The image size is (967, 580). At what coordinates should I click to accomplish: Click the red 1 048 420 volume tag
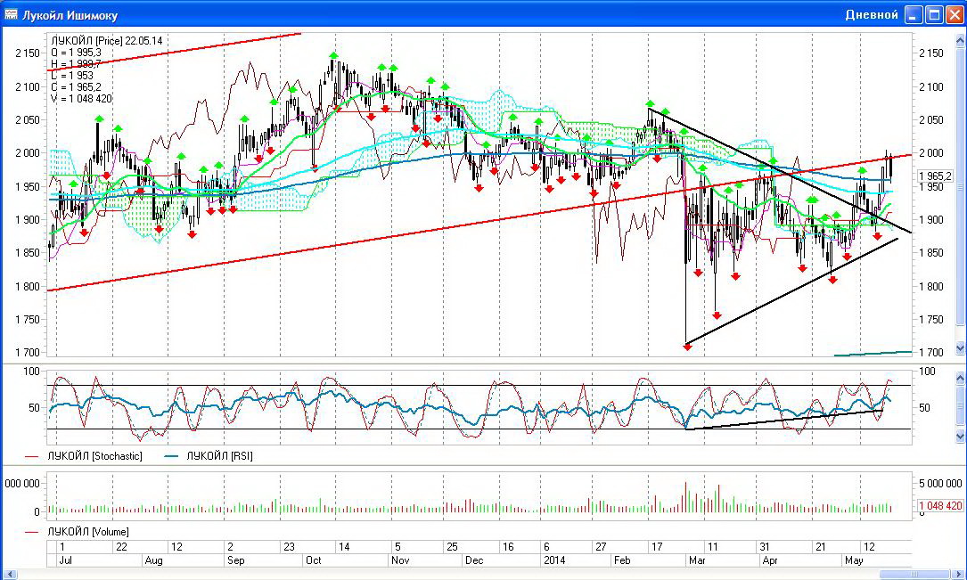click(940, 506)
